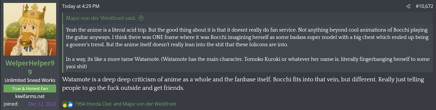The width and height of the screenshot is (436, 110).
Task: Click the Unlimited Sneed Works user title
Action: [x=30, y=80]
